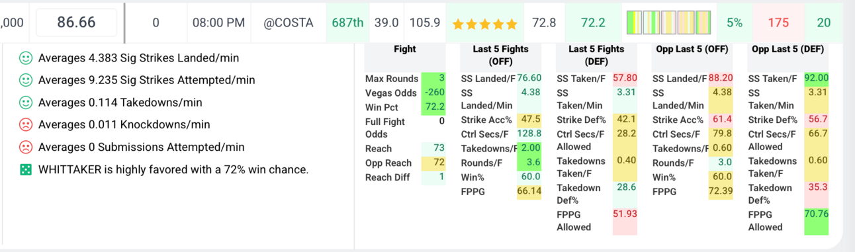Click the colored striped bar chart cell

(668, 22)
